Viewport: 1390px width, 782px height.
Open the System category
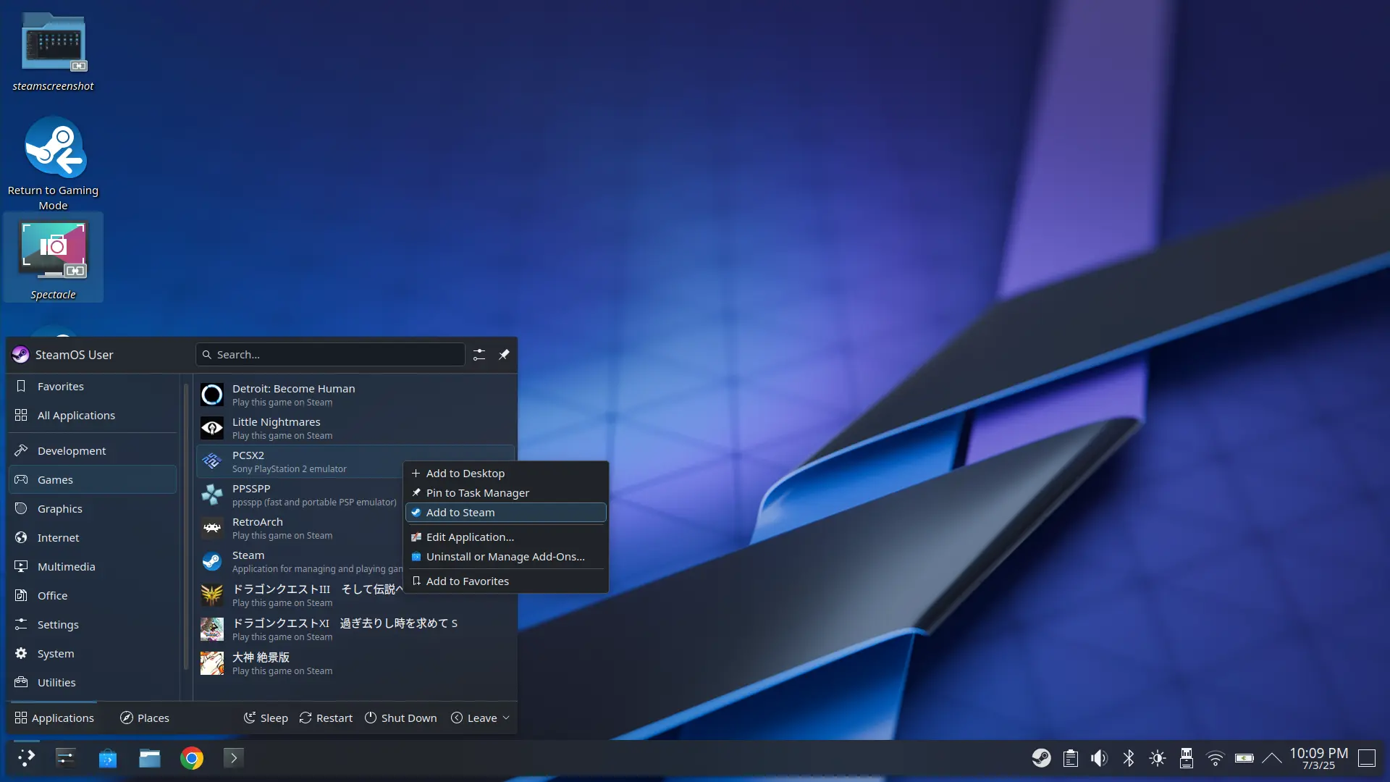[93, 654]
